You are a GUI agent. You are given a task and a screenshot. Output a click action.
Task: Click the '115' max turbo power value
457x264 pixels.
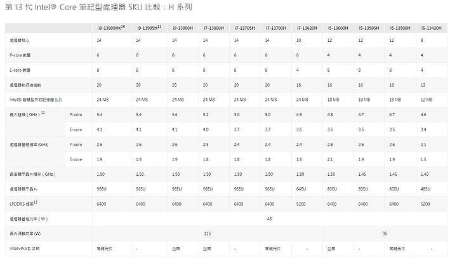tap(207, 234)
